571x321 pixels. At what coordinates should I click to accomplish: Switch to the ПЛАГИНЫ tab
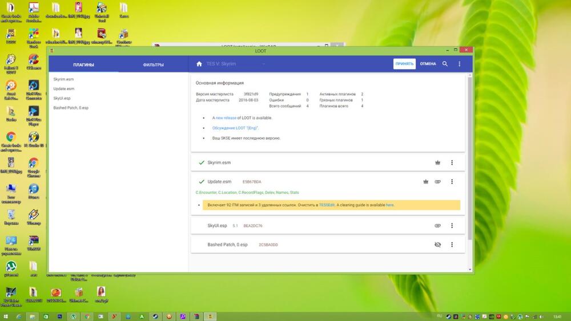pos(83,64)
